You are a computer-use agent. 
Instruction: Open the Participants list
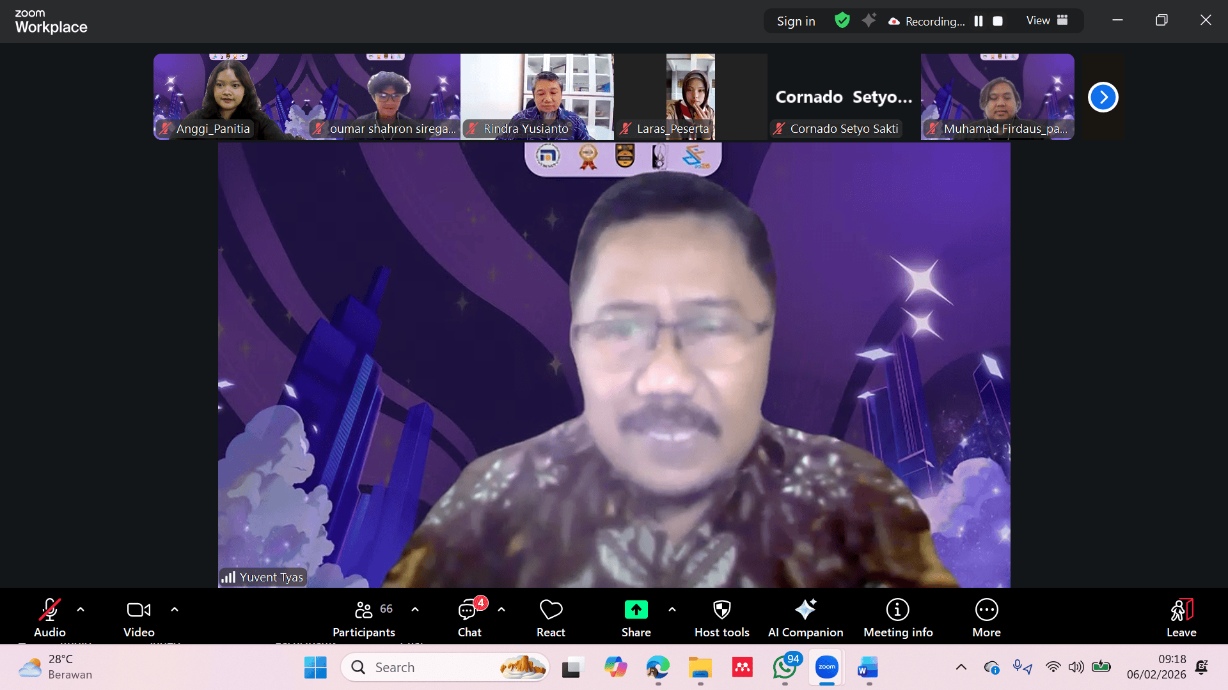pos(364,617)
